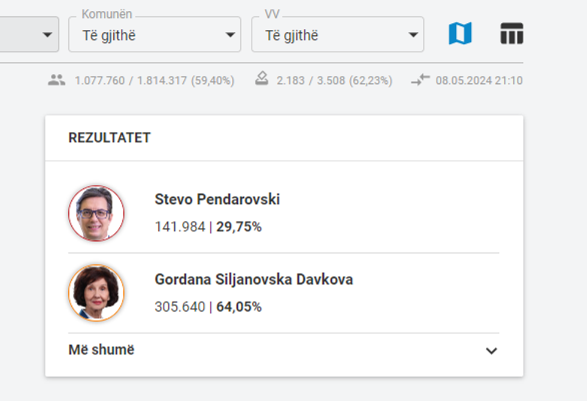Click the voters turnout people icon
The width and height of the screenshot is (587, 401).
click(x=57, y=80)
